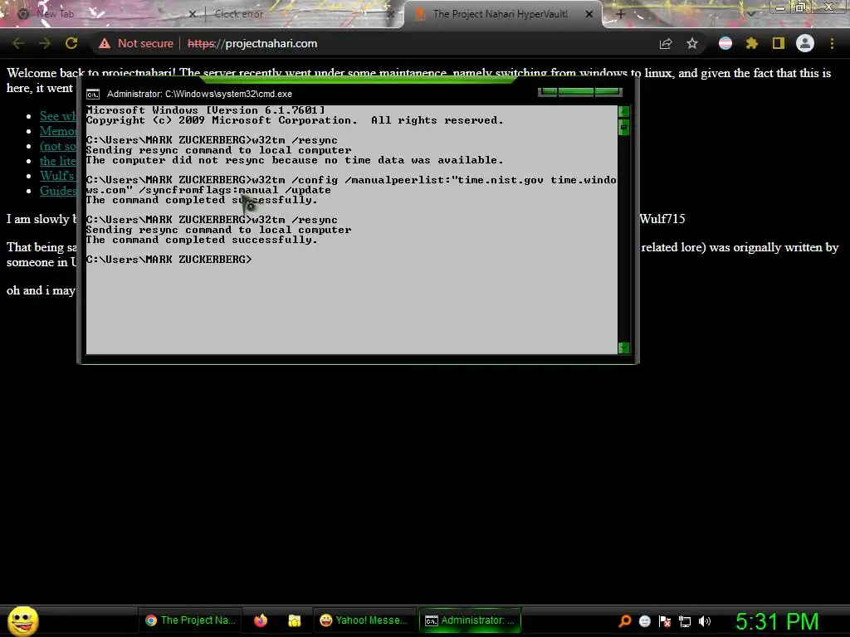Viewport: 850px width, 637px height.
Task: Minimize the cmd.exe window
Action: click(x=548, y=92)
